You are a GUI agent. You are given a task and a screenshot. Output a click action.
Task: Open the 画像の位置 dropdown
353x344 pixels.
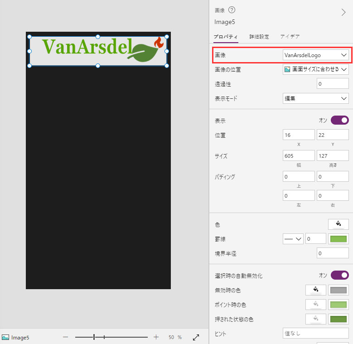point(316,69)
